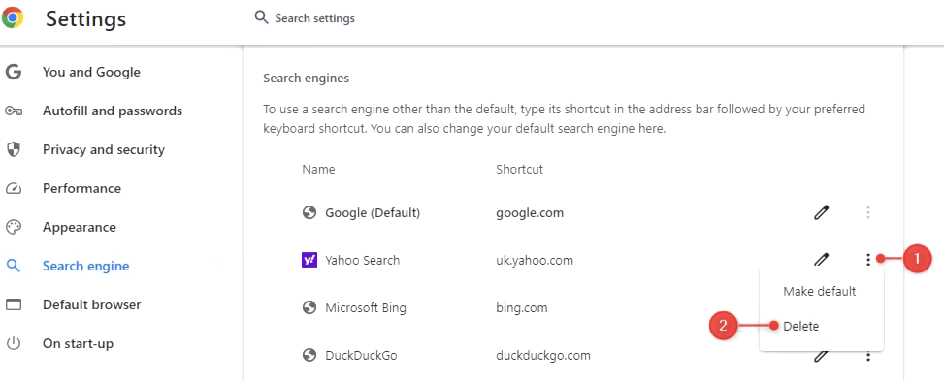
Task: Click the Appearance palette icon
Action: (14, 227)
